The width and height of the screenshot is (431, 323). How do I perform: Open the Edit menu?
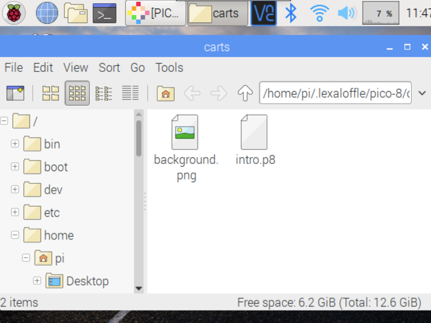click(43, 68)
